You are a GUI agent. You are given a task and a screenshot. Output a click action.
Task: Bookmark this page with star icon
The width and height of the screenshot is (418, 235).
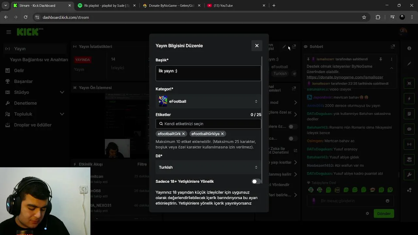click(x=364, y=17)
